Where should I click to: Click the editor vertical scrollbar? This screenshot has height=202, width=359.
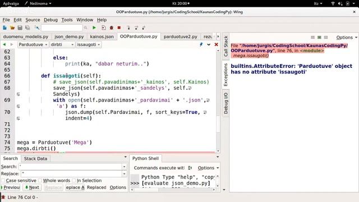click(x=218, y=101)
